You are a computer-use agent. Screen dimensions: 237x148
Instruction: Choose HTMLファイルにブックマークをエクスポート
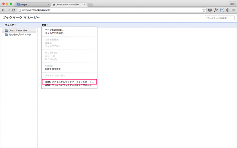[x=69, y=86]
